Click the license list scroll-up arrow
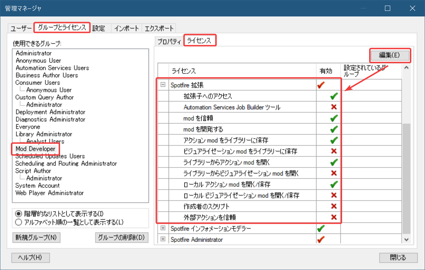This screenshot has height=270, width=425. (x=407, y=68)
